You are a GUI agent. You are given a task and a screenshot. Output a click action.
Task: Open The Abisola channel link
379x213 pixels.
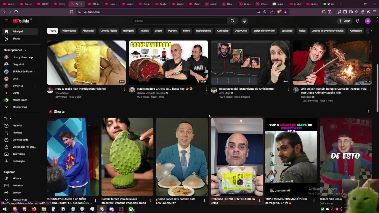pos(62,93)
